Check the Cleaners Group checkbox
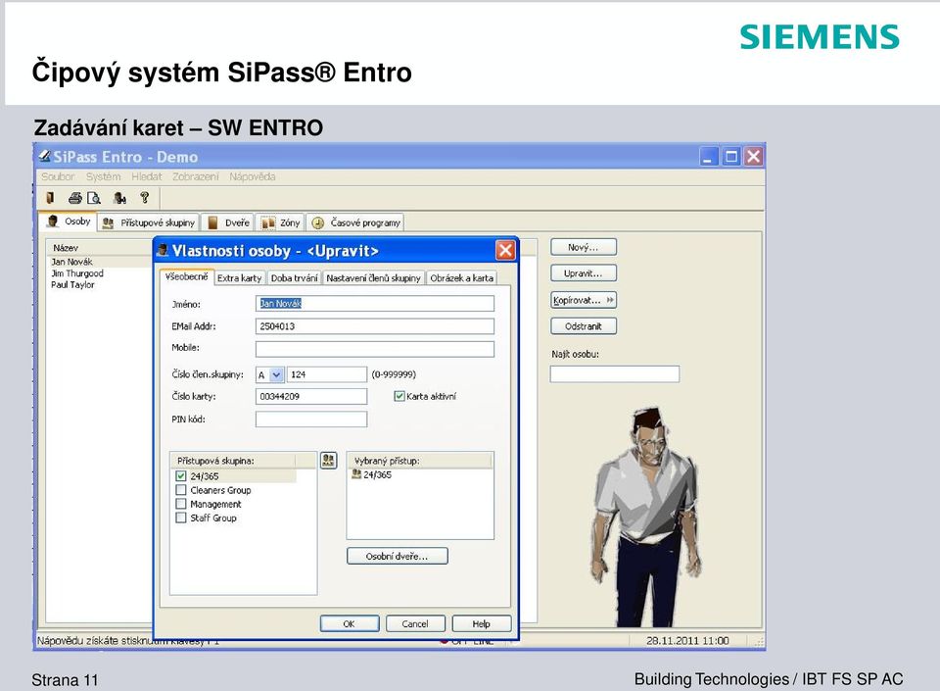Viewport: 940px width, 691px height. 181,489
